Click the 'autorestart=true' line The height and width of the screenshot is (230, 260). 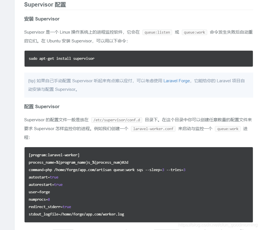(x=46, y=185)
